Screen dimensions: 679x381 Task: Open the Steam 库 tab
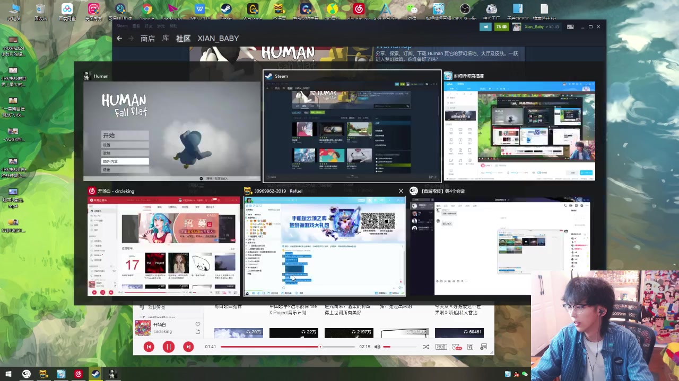(166, 39)
